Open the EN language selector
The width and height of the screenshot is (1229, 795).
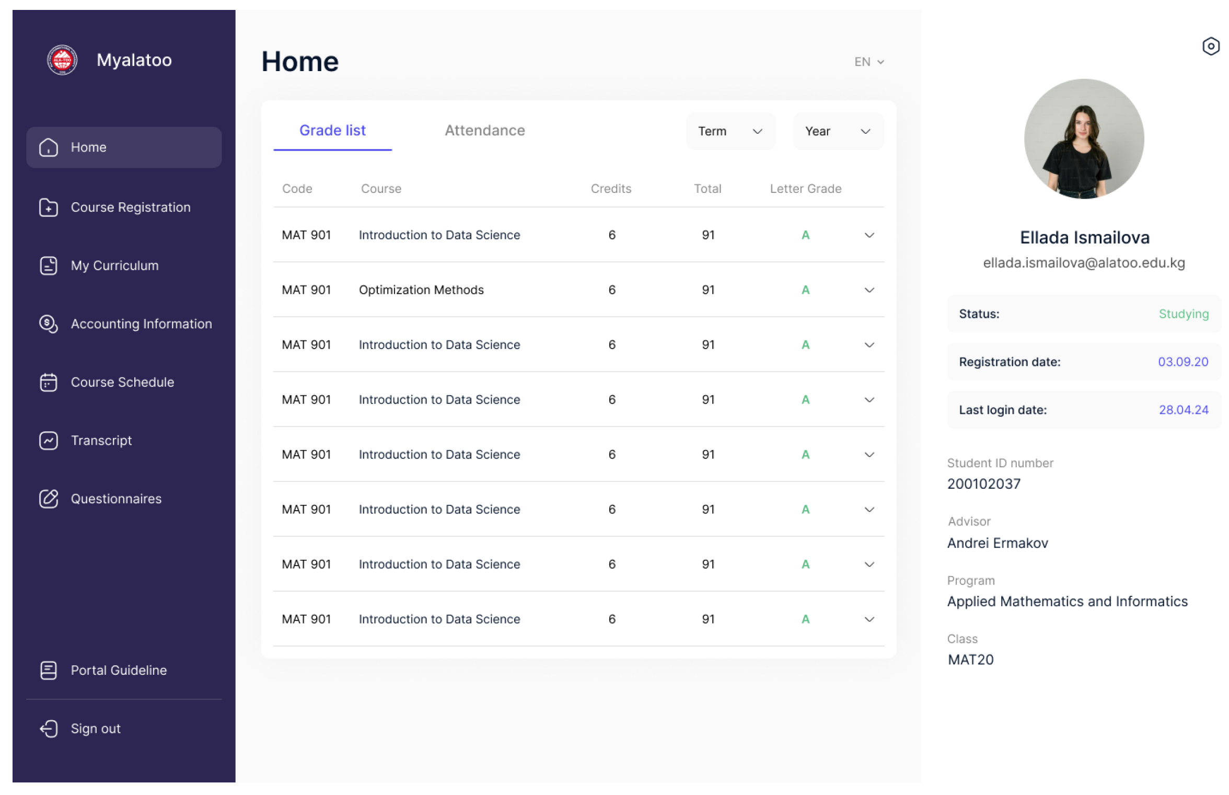(x=869, y=62)
